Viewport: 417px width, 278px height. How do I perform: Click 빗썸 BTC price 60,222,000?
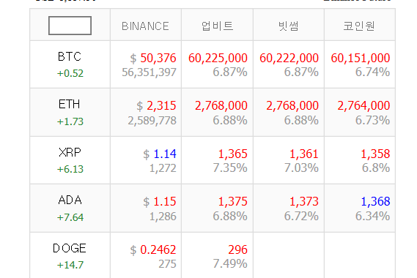click(x=289, y=58)
